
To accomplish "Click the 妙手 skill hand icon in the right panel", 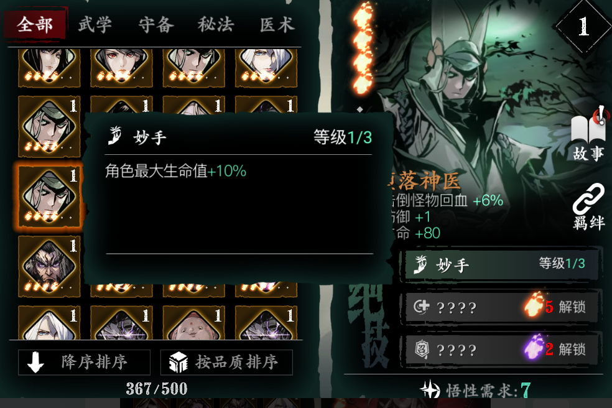I will coord(420,265).
